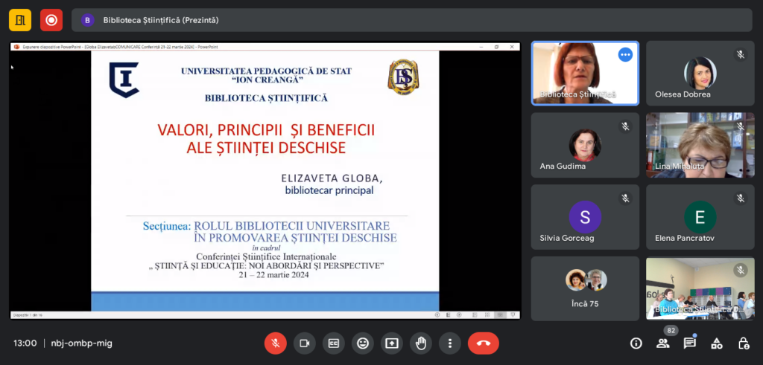Open the host controls lock icon
The image size is (763, 365).
[744, 343]
